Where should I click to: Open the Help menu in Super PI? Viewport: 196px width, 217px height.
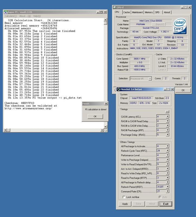tap(37, 16)
